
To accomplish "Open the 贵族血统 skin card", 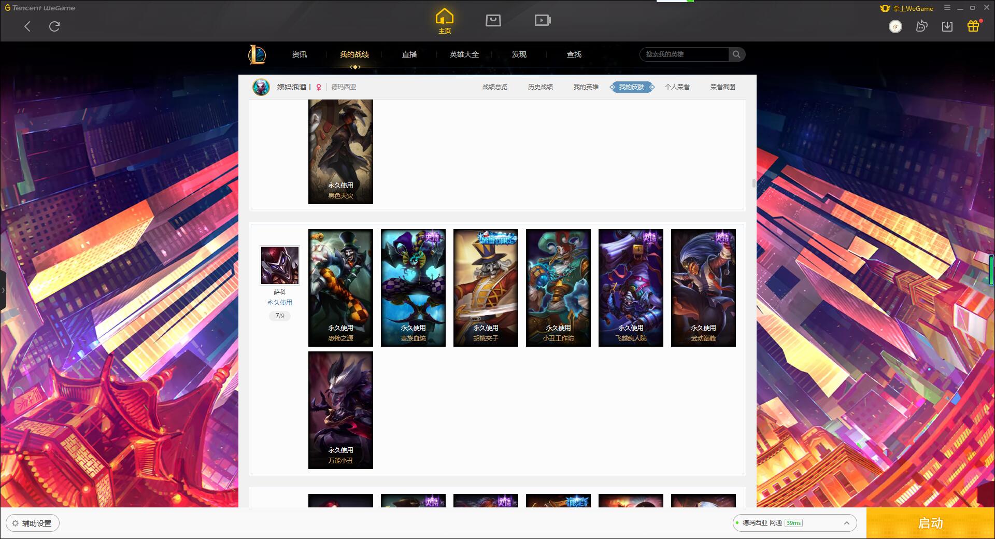I will coord(413,288).
